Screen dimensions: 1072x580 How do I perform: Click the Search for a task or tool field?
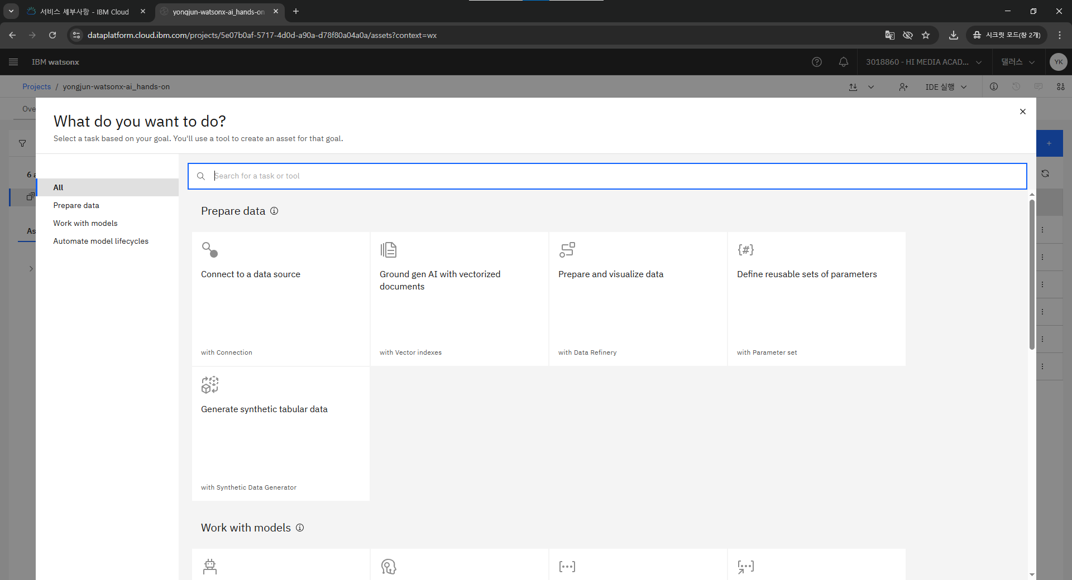click(x=607, y=176)
